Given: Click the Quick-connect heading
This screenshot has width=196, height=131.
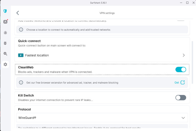Looking at the screenshot, I should tap(29, 41).
